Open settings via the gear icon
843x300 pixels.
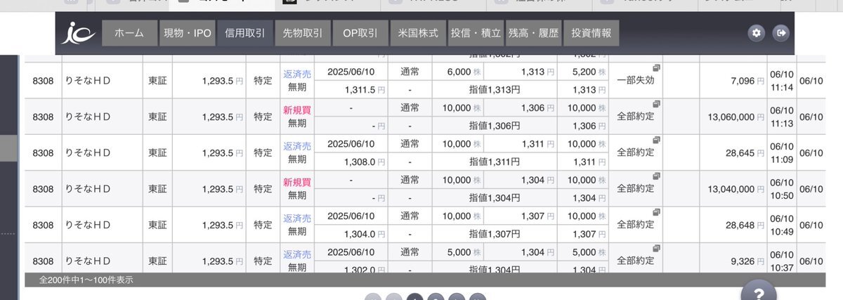tap(756, 33)
